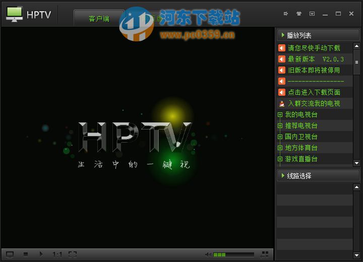Screen dimensions: 363x262
Task: Expand the 我的电视台 tree node
Action: click(x=280, y=114)
